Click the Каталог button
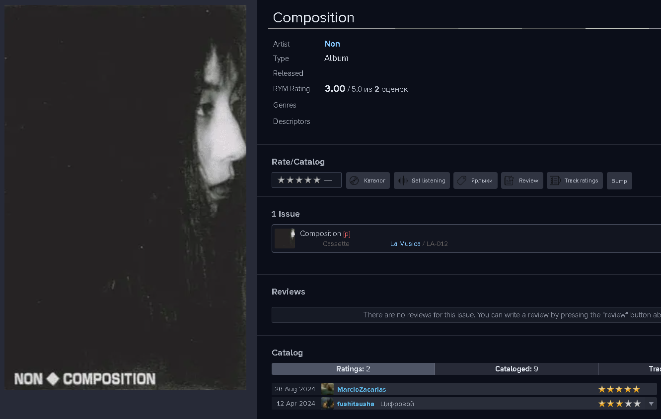 coord(368,180)
